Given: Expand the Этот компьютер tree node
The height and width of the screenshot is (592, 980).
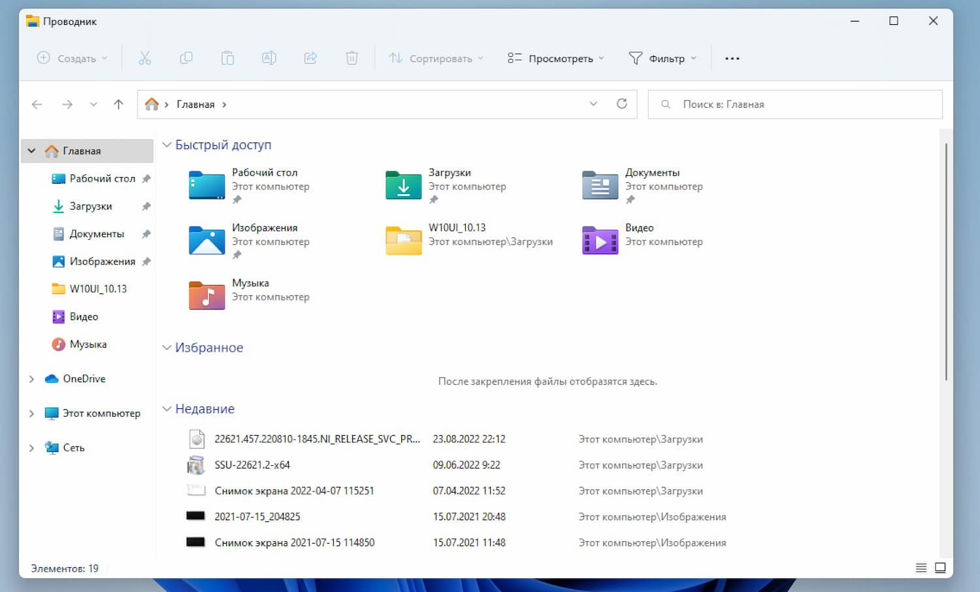Looking at the screenshot, I should (x=31, y=414).
